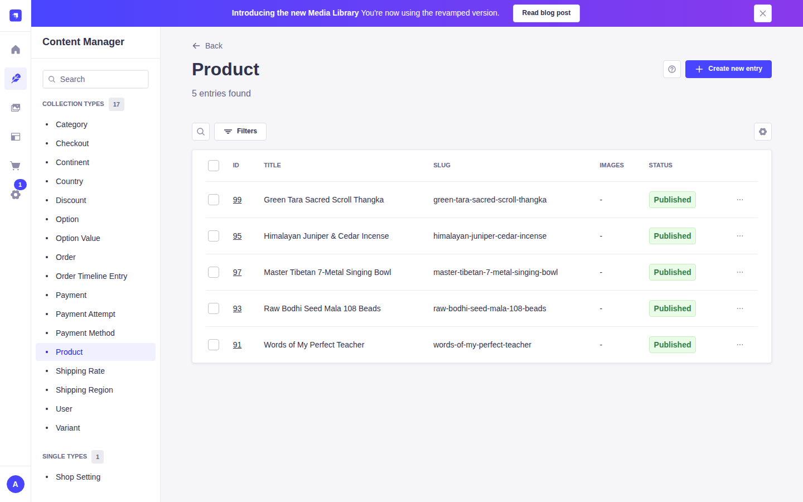Click Published badge for Green Tara row
Image resolution: width=803 pixels, height=502 pixels.
(x=672, y=200)
